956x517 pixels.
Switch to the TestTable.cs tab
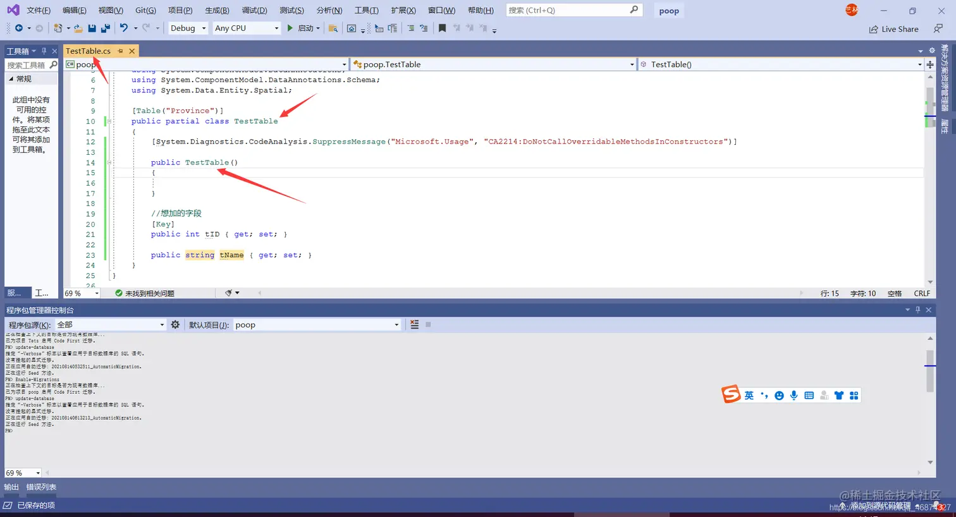tap(88, 51)
